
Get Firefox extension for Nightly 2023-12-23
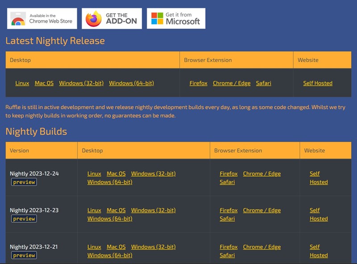pos(228,210)
